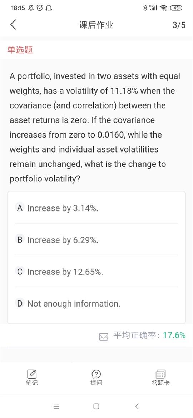Tap the 单选题 question type label
The width and height of the screenshot is (193, 418).
[x=20, y=50]
